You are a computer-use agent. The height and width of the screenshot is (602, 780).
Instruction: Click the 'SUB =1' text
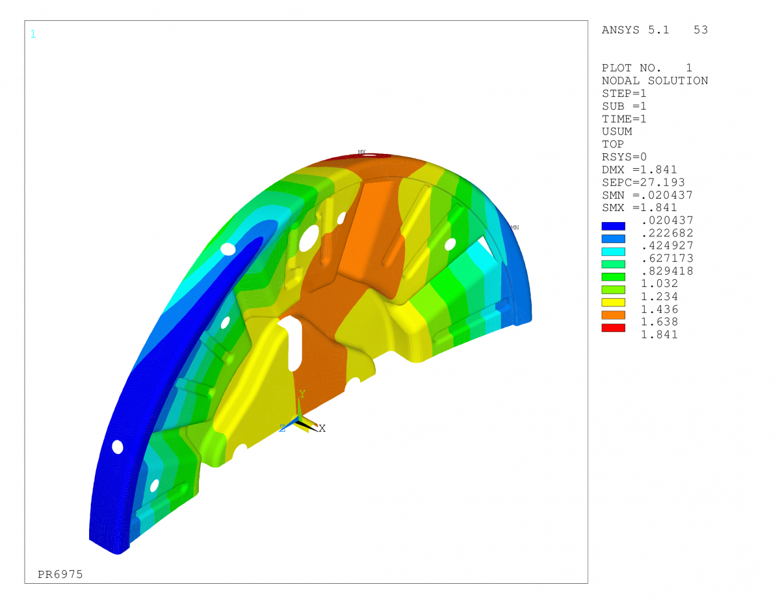[x=625, y=106]
